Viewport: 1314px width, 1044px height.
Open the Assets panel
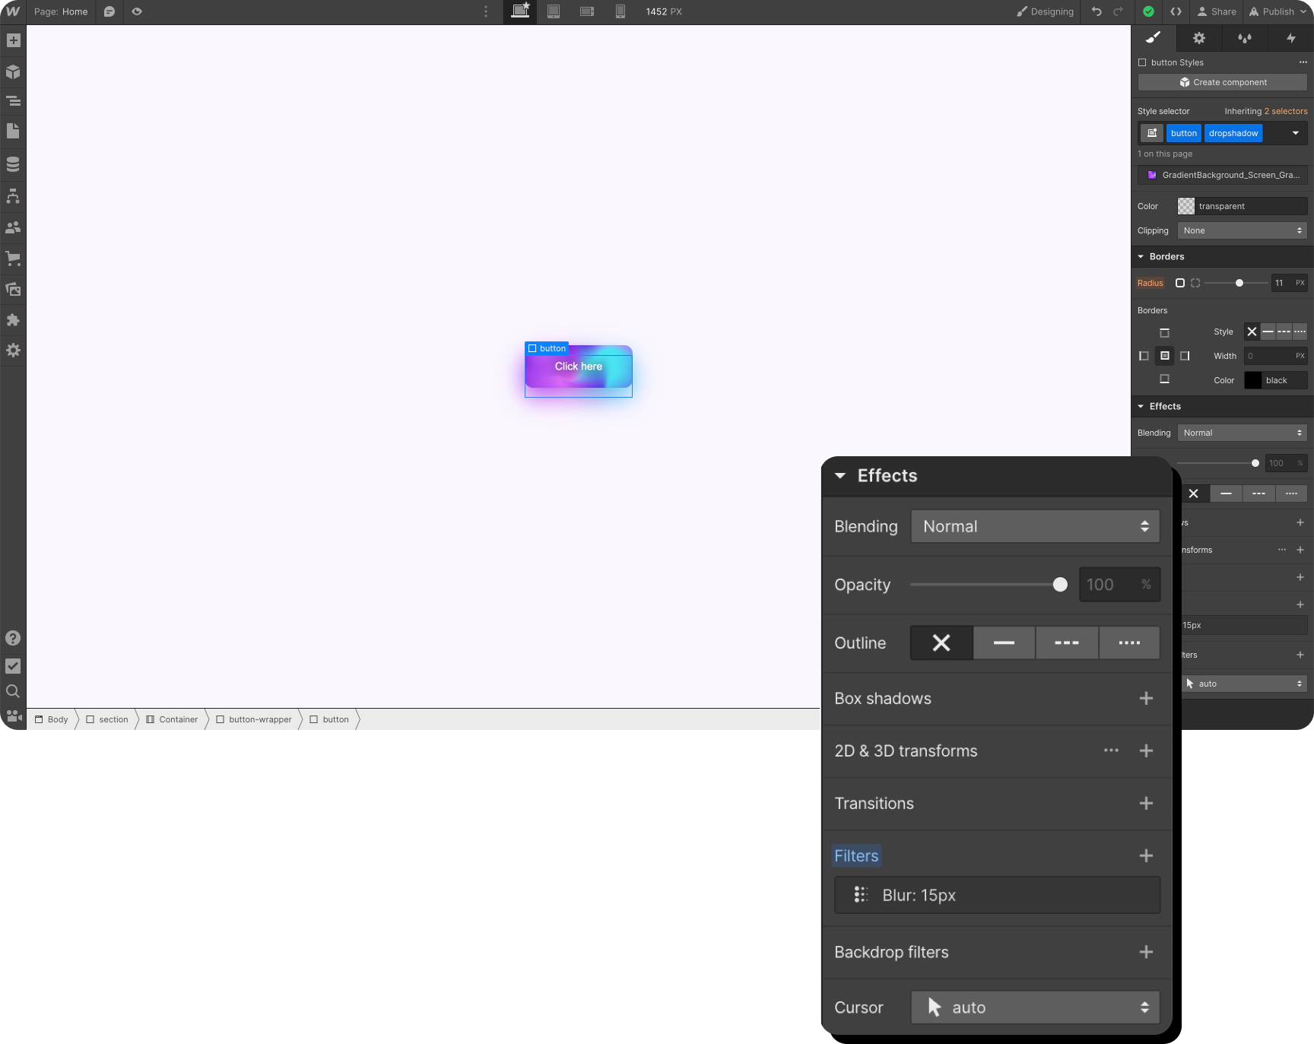(x=13, y=290)
